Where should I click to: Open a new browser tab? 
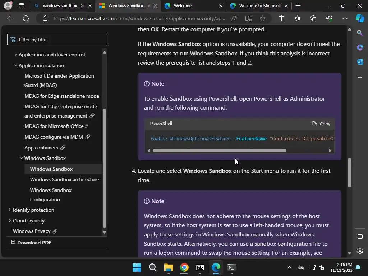tap(298, 6)
